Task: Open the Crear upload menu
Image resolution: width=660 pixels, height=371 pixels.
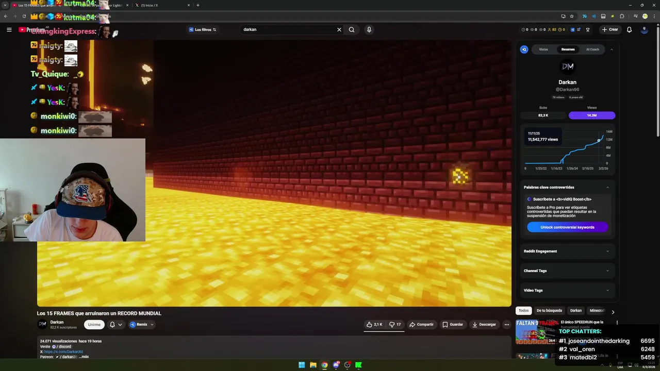Action: coord(610,29)
